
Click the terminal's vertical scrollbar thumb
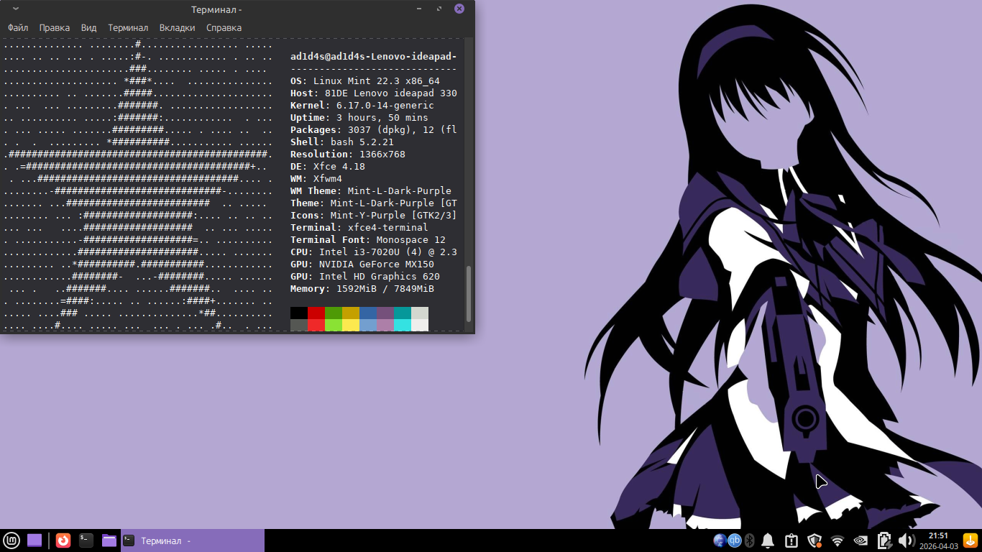point(469,294)
